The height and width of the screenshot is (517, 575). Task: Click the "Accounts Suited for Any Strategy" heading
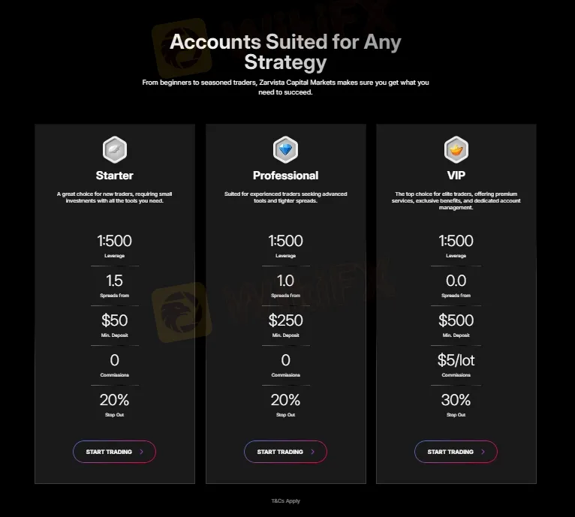[285, 50]
